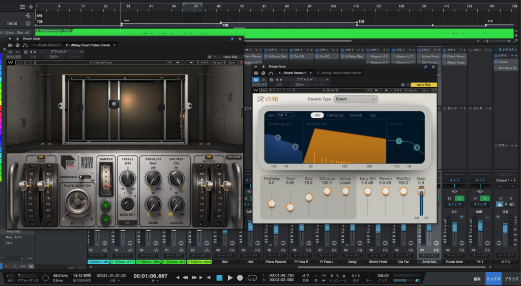Open the Reverb Type dropdown showing Room

[x=356, y=99]
